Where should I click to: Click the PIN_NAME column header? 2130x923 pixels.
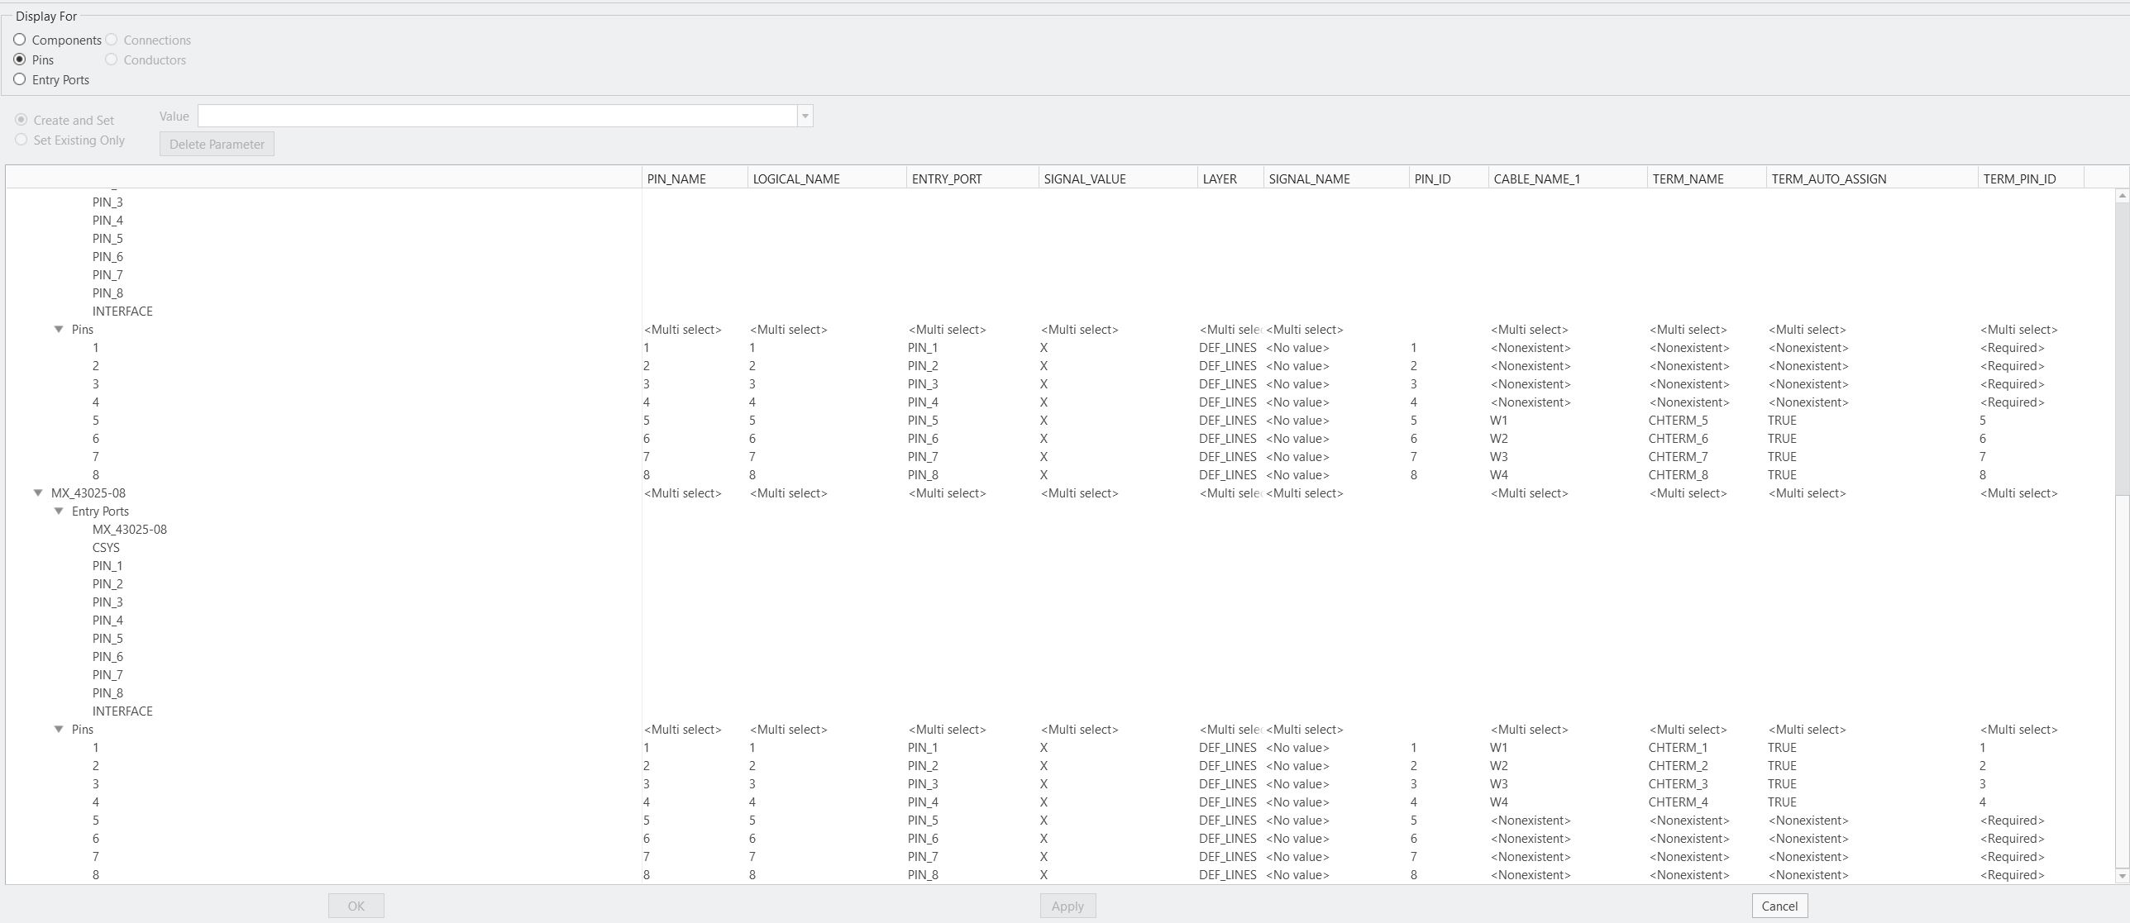pos(677,178)
